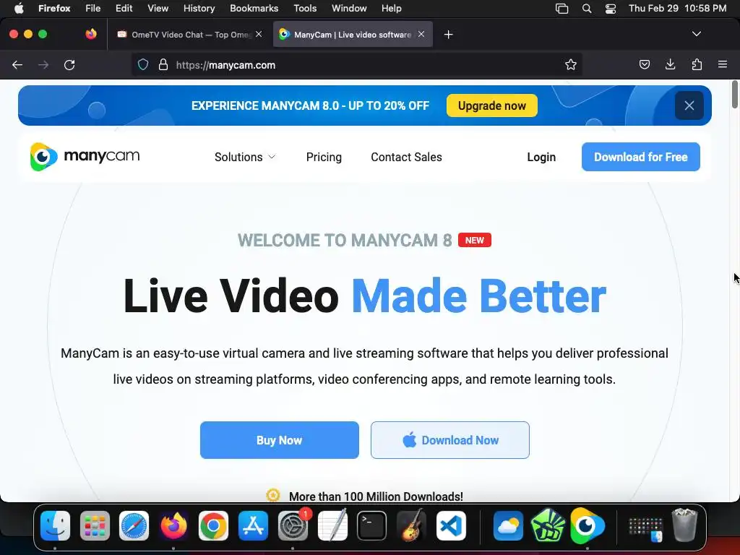
Task: Open Finder from the Dock
Action: coord(55,525)
